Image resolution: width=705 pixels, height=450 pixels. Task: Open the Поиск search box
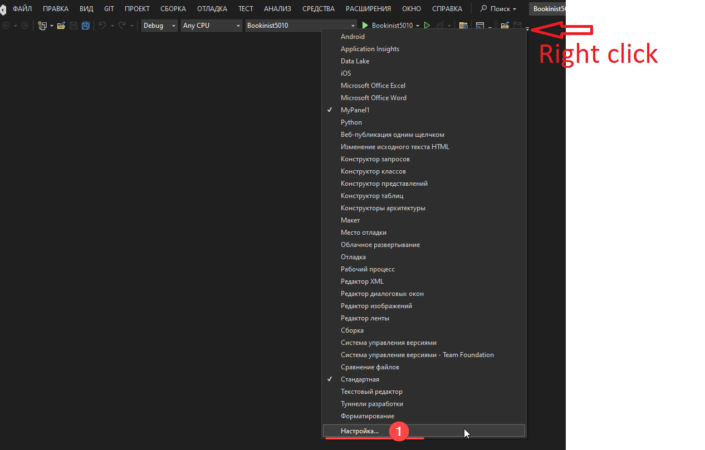click(497, 8)
